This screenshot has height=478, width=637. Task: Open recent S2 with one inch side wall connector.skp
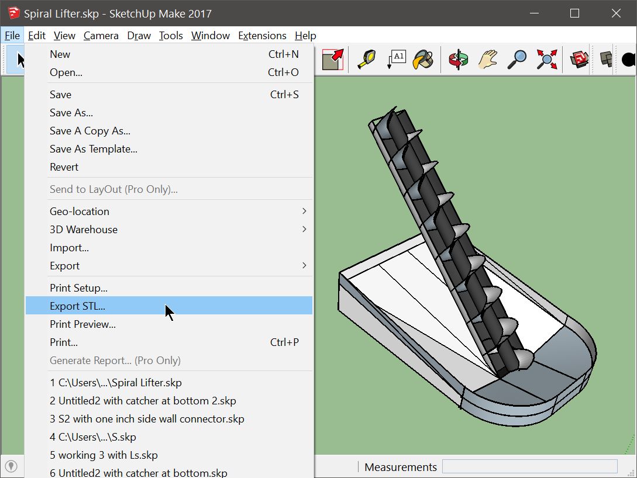169,419
